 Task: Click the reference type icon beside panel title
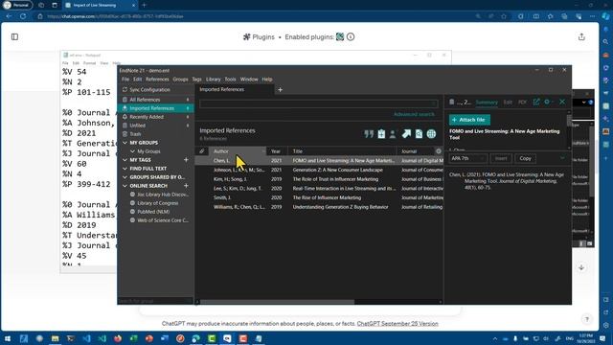(x=451, y=103)
